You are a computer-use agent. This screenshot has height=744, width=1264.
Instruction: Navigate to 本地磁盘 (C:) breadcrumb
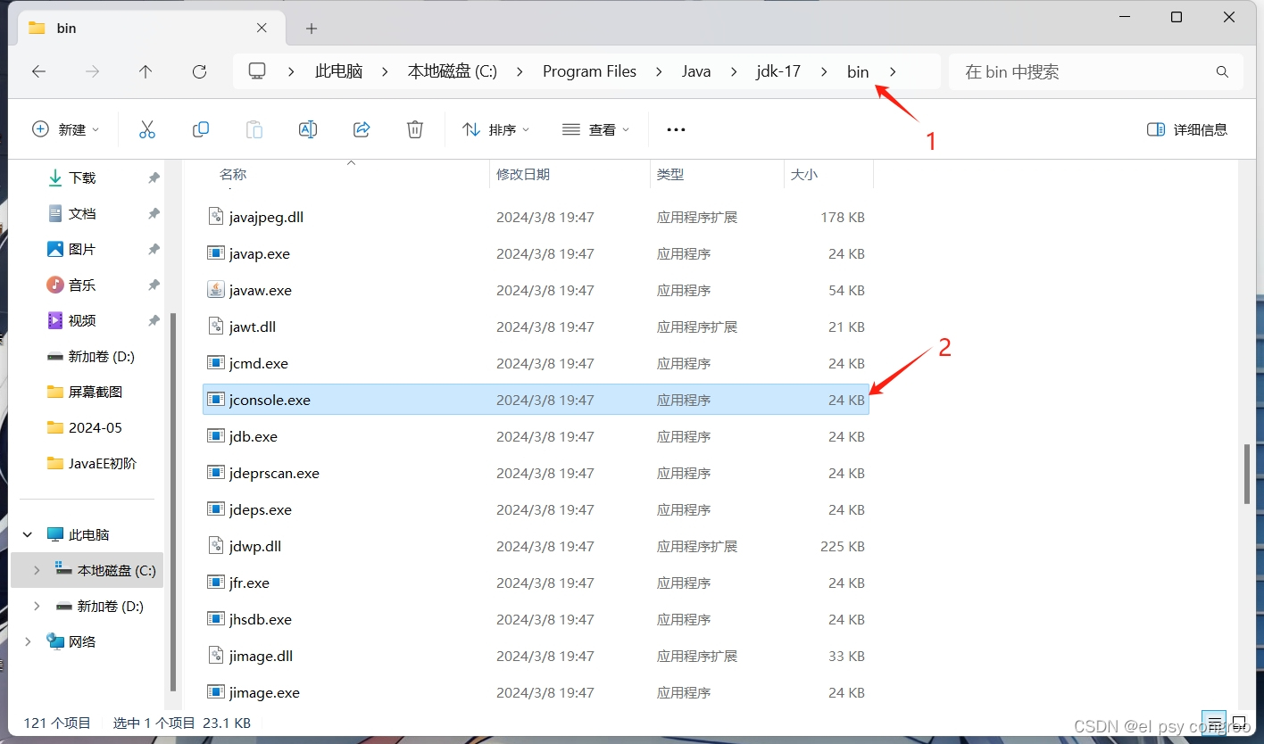[x=453, y=72]
